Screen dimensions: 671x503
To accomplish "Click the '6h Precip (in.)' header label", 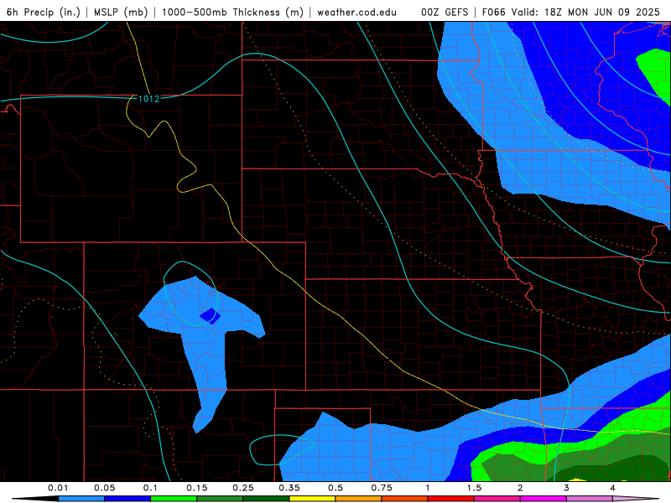I will coord(44,12).
